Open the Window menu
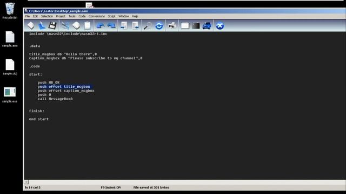This screenshot has height=194, width=346. click(x=124, y=16)
